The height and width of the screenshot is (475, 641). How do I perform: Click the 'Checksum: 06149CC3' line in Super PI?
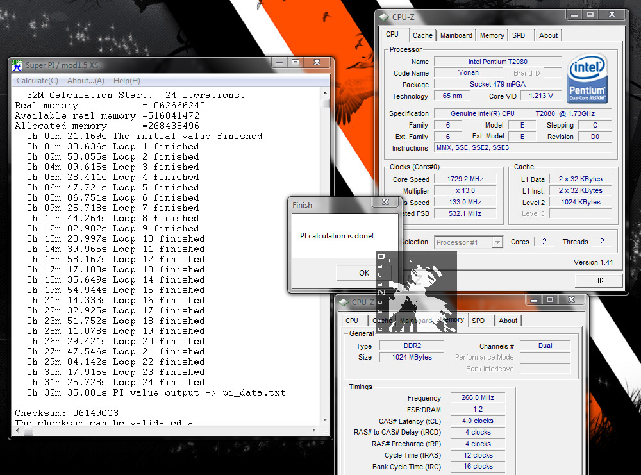point(67,413)
